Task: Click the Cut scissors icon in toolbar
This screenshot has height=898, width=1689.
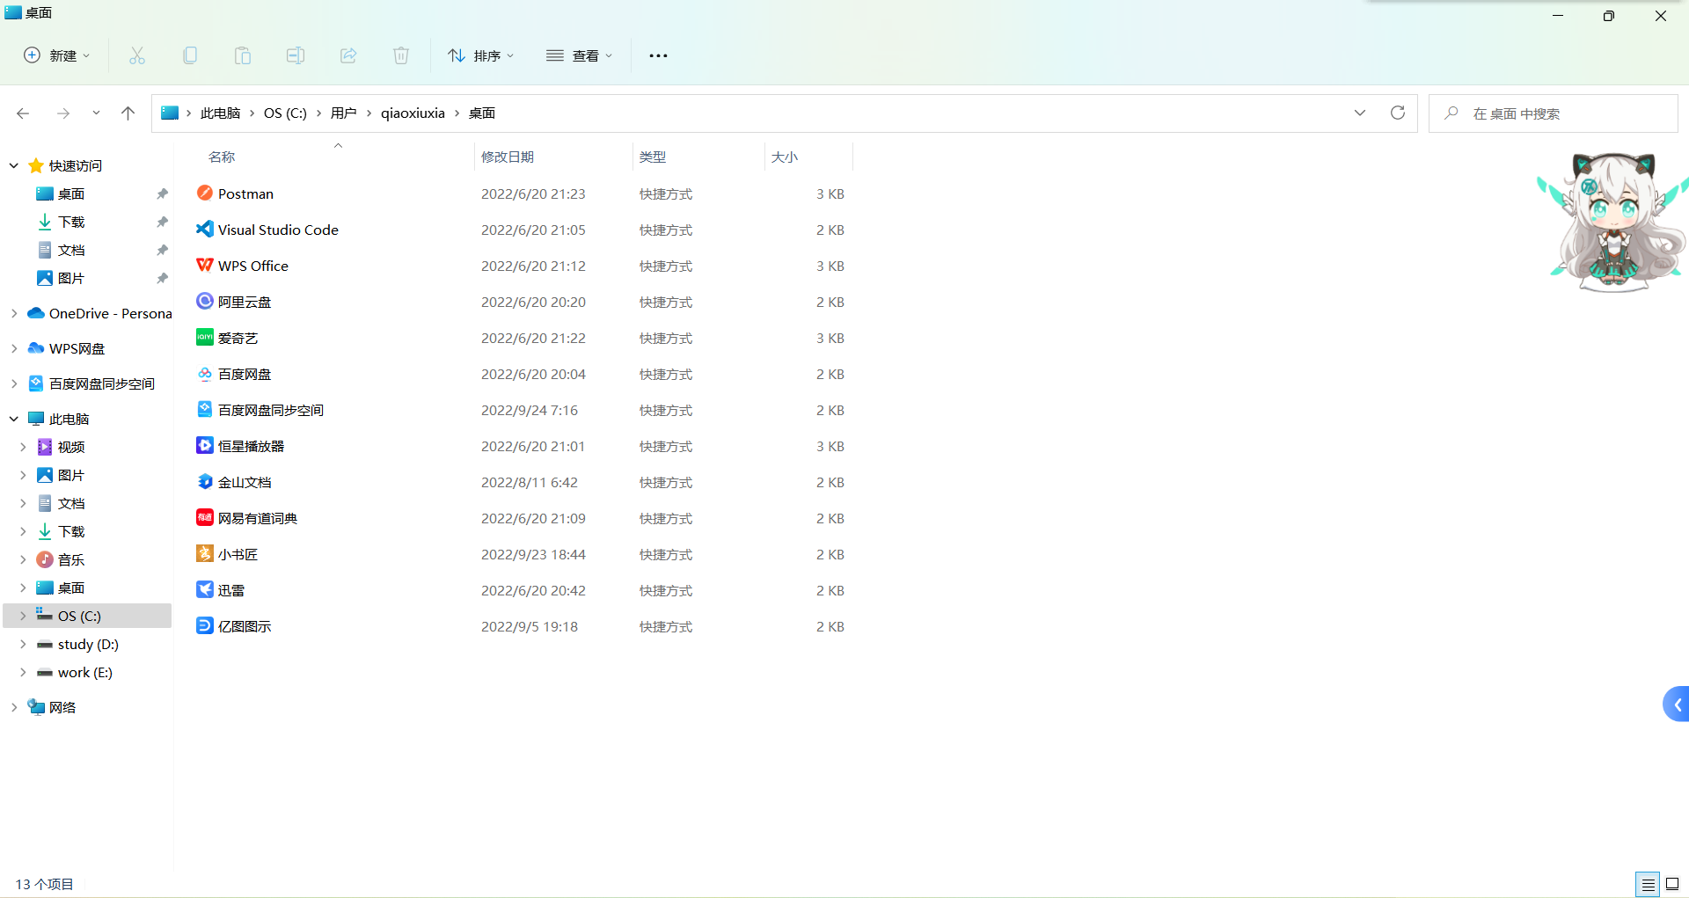Action: coord(137,55)
